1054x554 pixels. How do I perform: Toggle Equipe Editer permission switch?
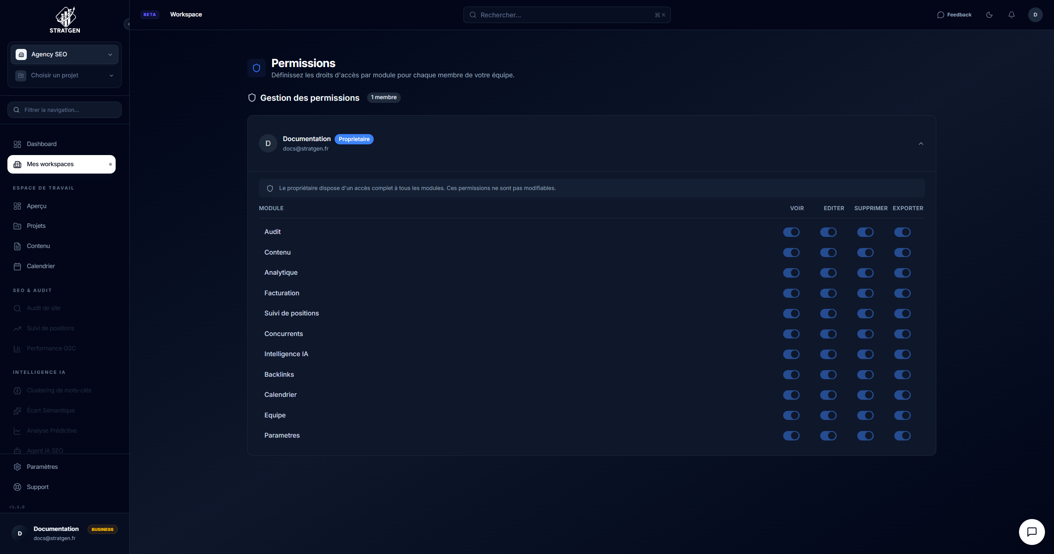click(828, 415)
